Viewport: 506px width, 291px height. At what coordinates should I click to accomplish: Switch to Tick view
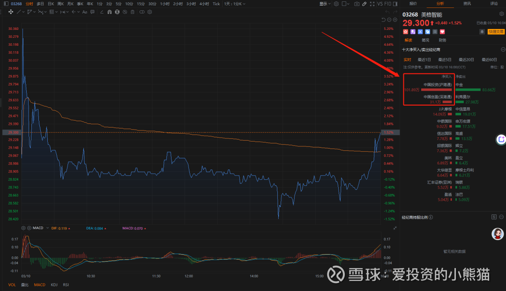tap(216, 4)
